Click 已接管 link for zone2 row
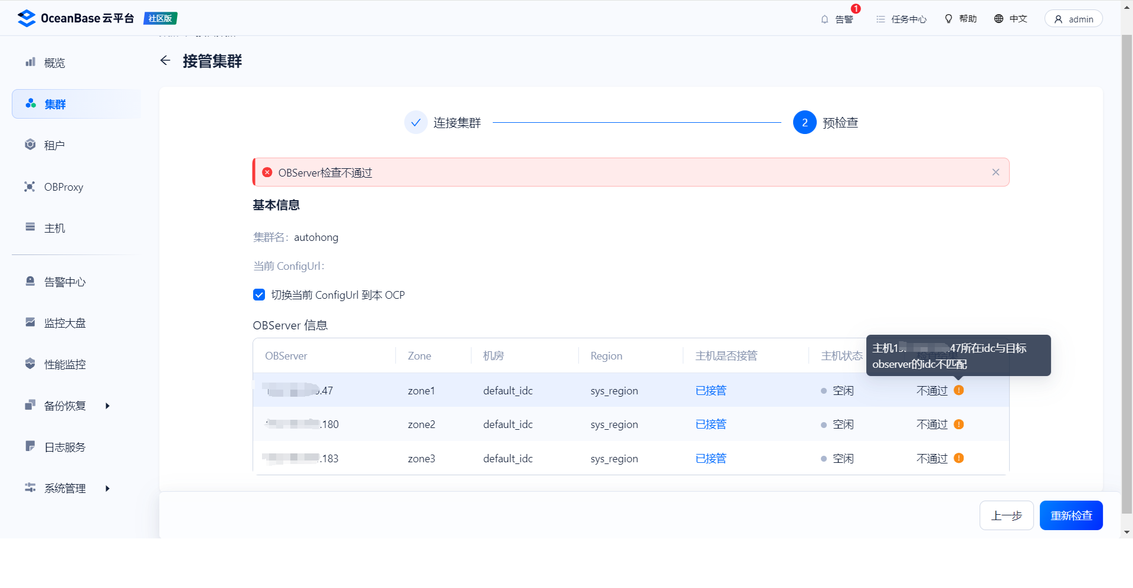The height and width of the screenshot is (588, 1133). (710, 424)
